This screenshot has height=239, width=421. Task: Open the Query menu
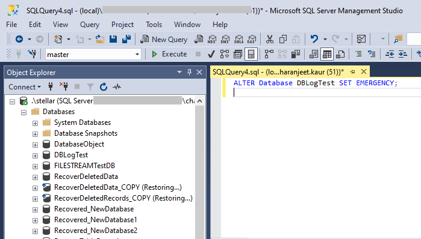coord(90,25)
